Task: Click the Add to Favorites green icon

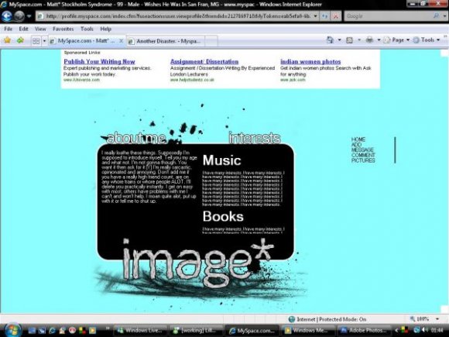Action: pyautogui.click(x=20, y=40)
